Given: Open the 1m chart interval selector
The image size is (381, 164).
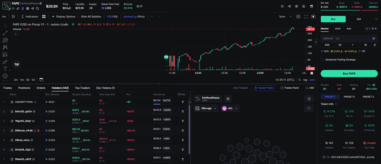Looking at the screenshot, I should tap(4, 17).
